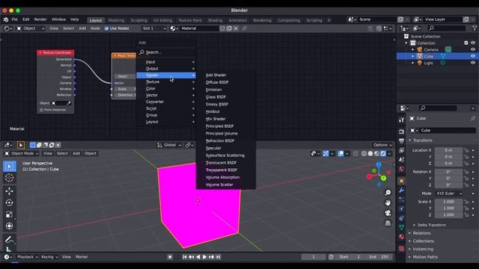Open the World properties tab
This screenshot has height=269, width=479.
coord(401,169)
